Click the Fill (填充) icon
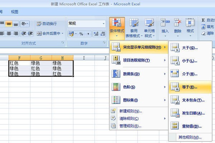This screenshot has width=215, height=143. pos(203,27)
